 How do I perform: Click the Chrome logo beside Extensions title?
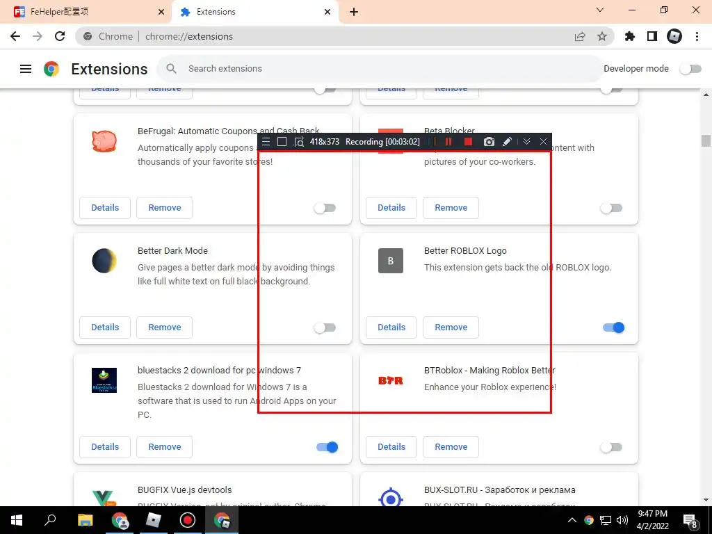coord(51,69)
